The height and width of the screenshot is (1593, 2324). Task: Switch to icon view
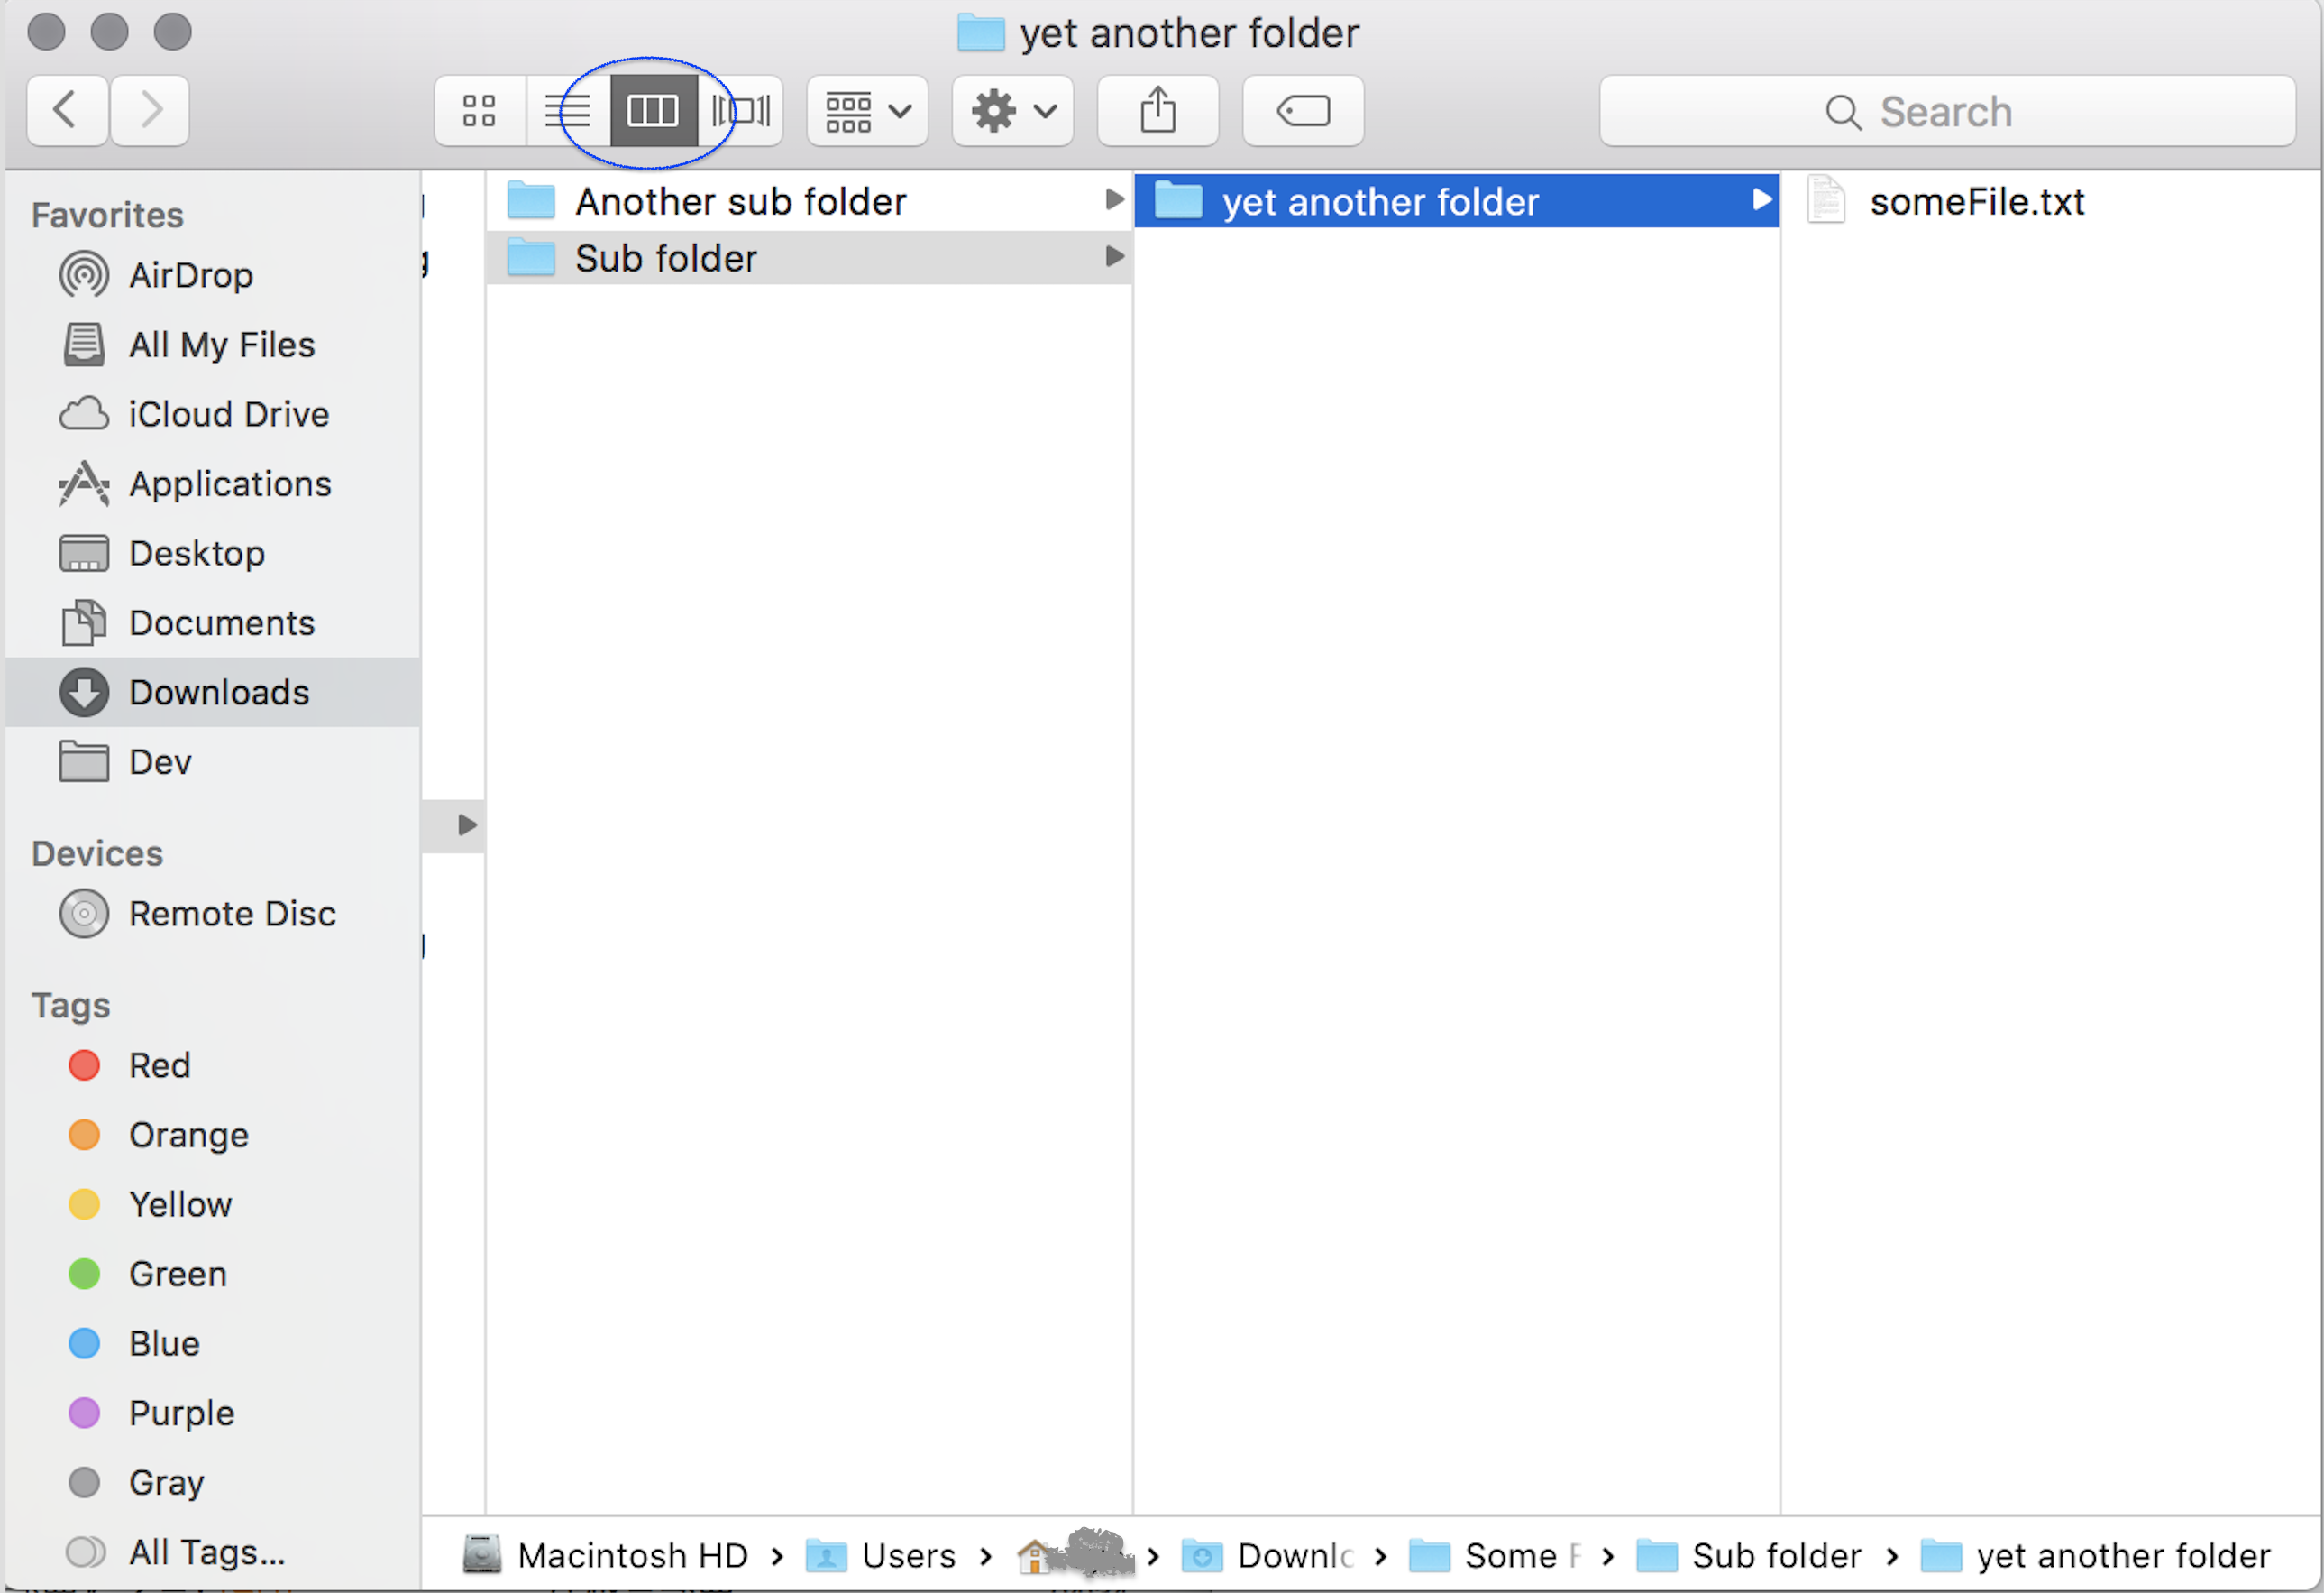point(480,110)
